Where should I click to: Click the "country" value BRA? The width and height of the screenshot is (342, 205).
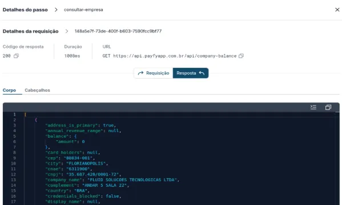tap(81, 191)
